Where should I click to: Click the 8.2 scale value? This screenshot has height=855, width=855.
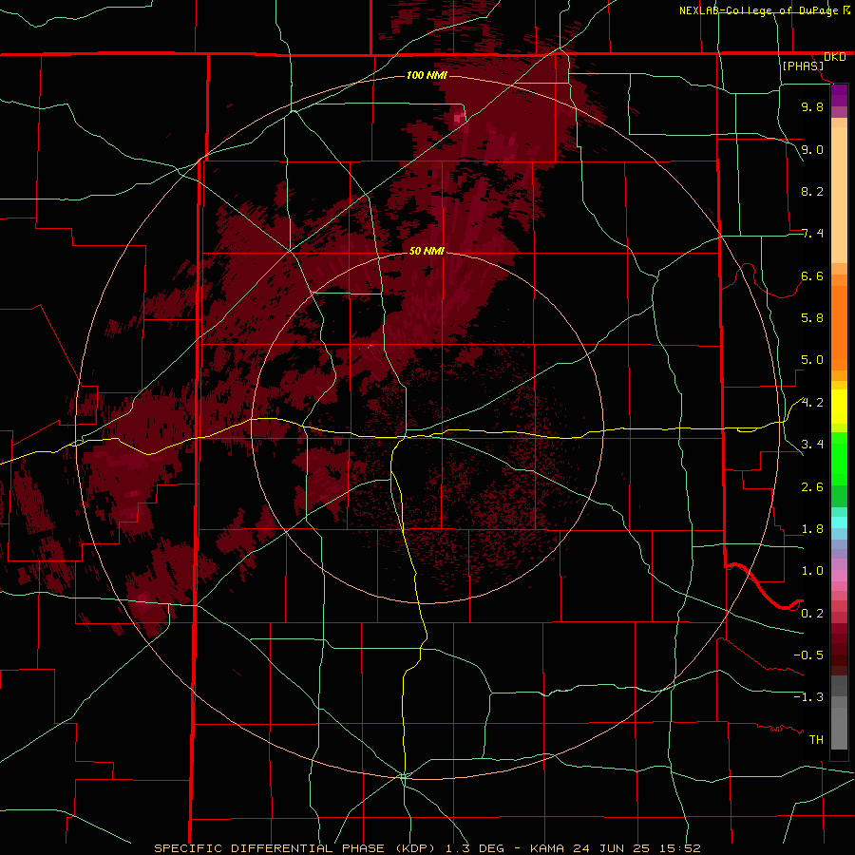[812, 191]
